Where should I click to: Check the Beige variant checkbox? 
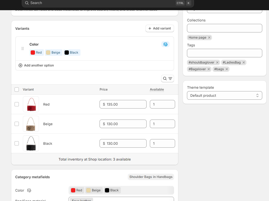(x=17, y=124)
